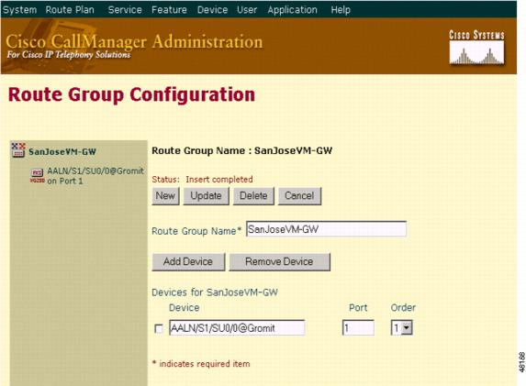Screen dimensions: 526x386
Task: Select AALN/S1/SU0/0@Gromit device in tree
Action: (x=95, y=175)
